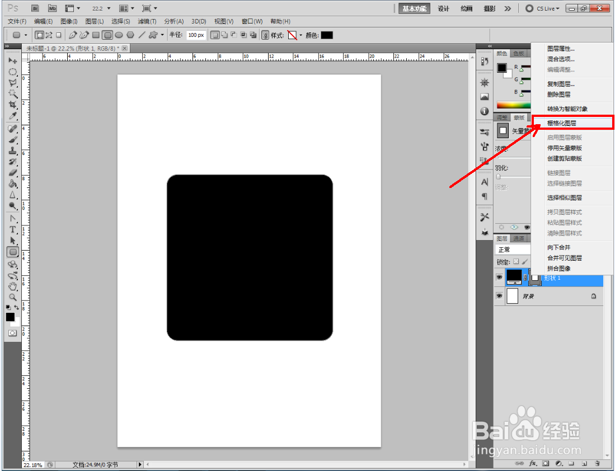This screenshot has height=471, width=615.
Task: Open the View Extras dropdown
Action: pos(72,8)
